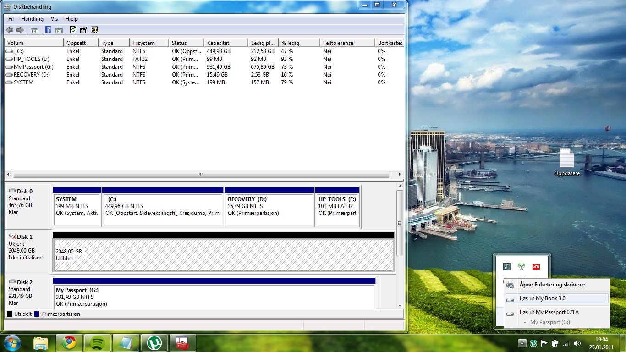Click the black Utildelt legend swatch
Screen dimensions: 626x352
tap(10, 314)
